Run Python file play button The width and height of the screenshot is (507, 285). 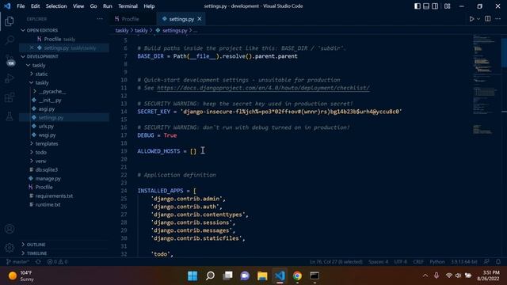[471, 19]
